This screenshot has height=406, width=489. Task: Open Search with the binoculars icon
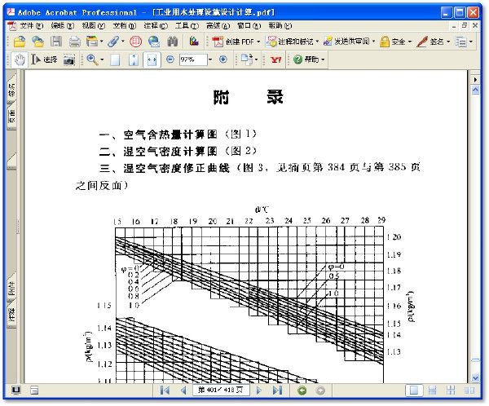tap(173, 42)
